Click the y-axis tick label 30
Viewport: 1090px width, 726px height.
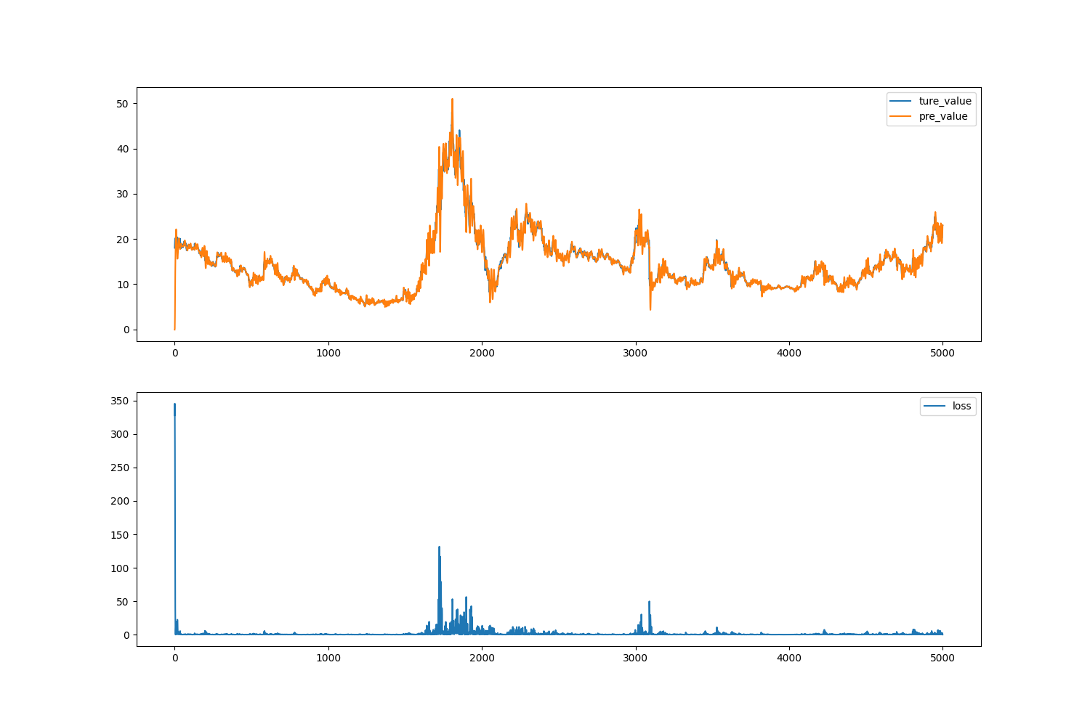(124, 194)
